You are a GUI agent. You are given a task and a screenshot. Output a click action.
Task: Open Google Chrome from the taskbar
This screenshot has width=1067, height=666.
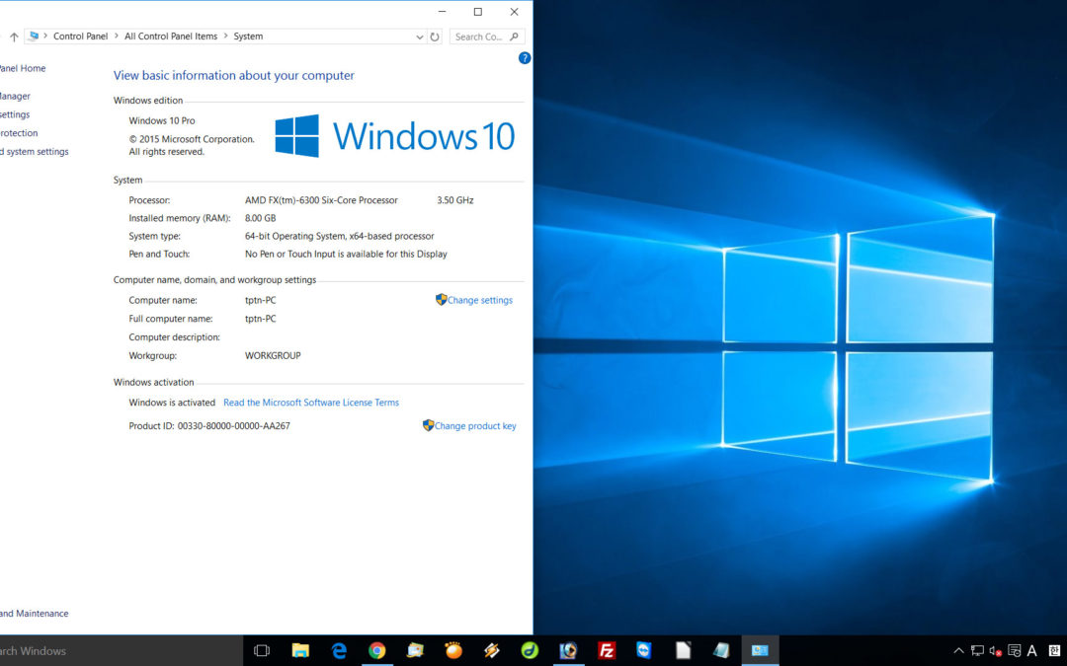tap(376, 650)
